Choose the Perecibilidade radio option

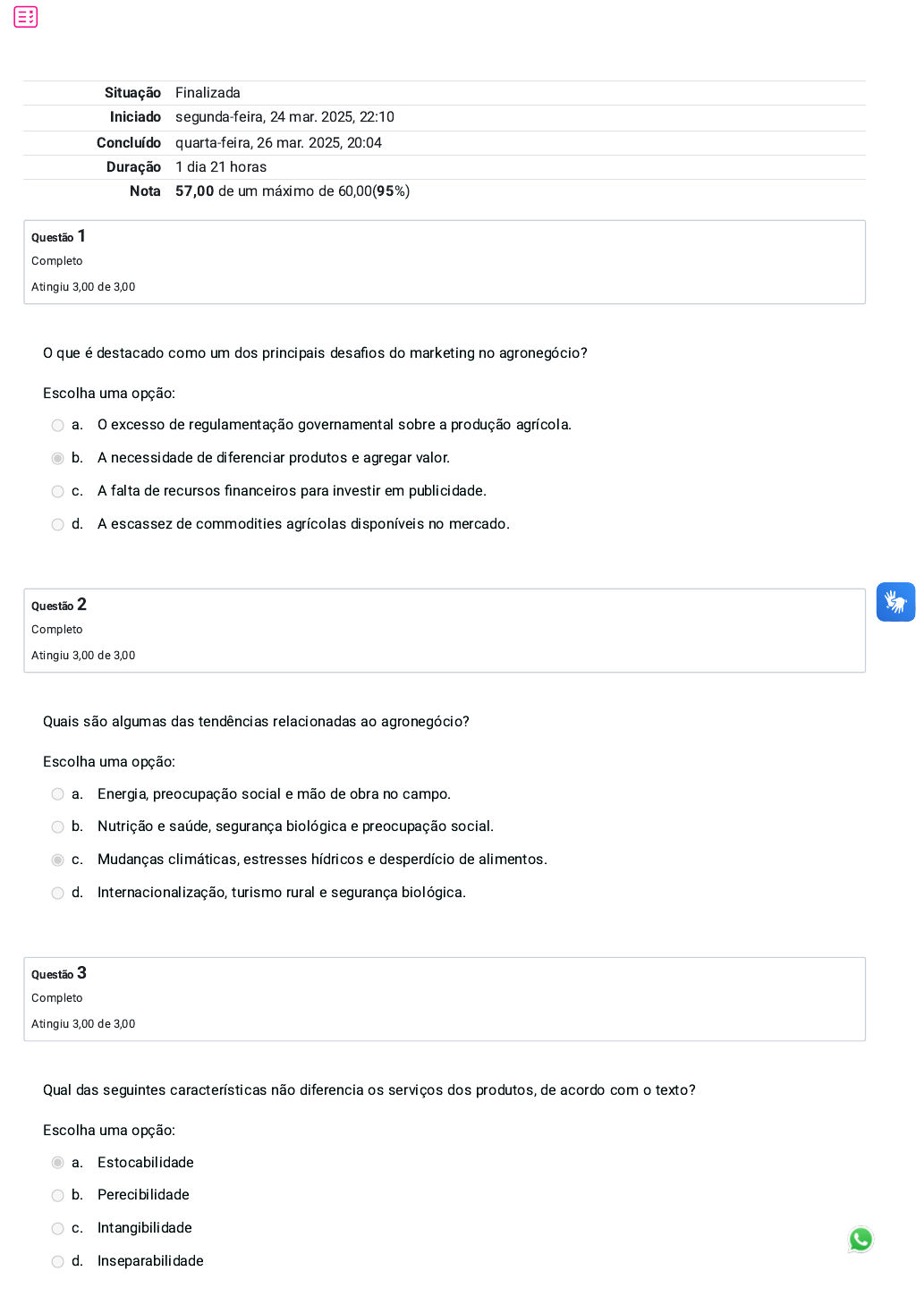58,1196
